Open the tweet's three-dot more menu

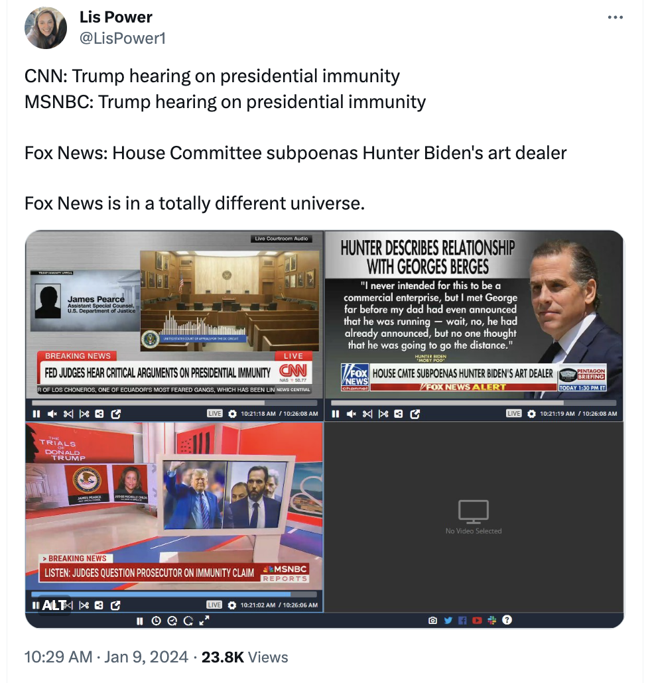point(615,17)
